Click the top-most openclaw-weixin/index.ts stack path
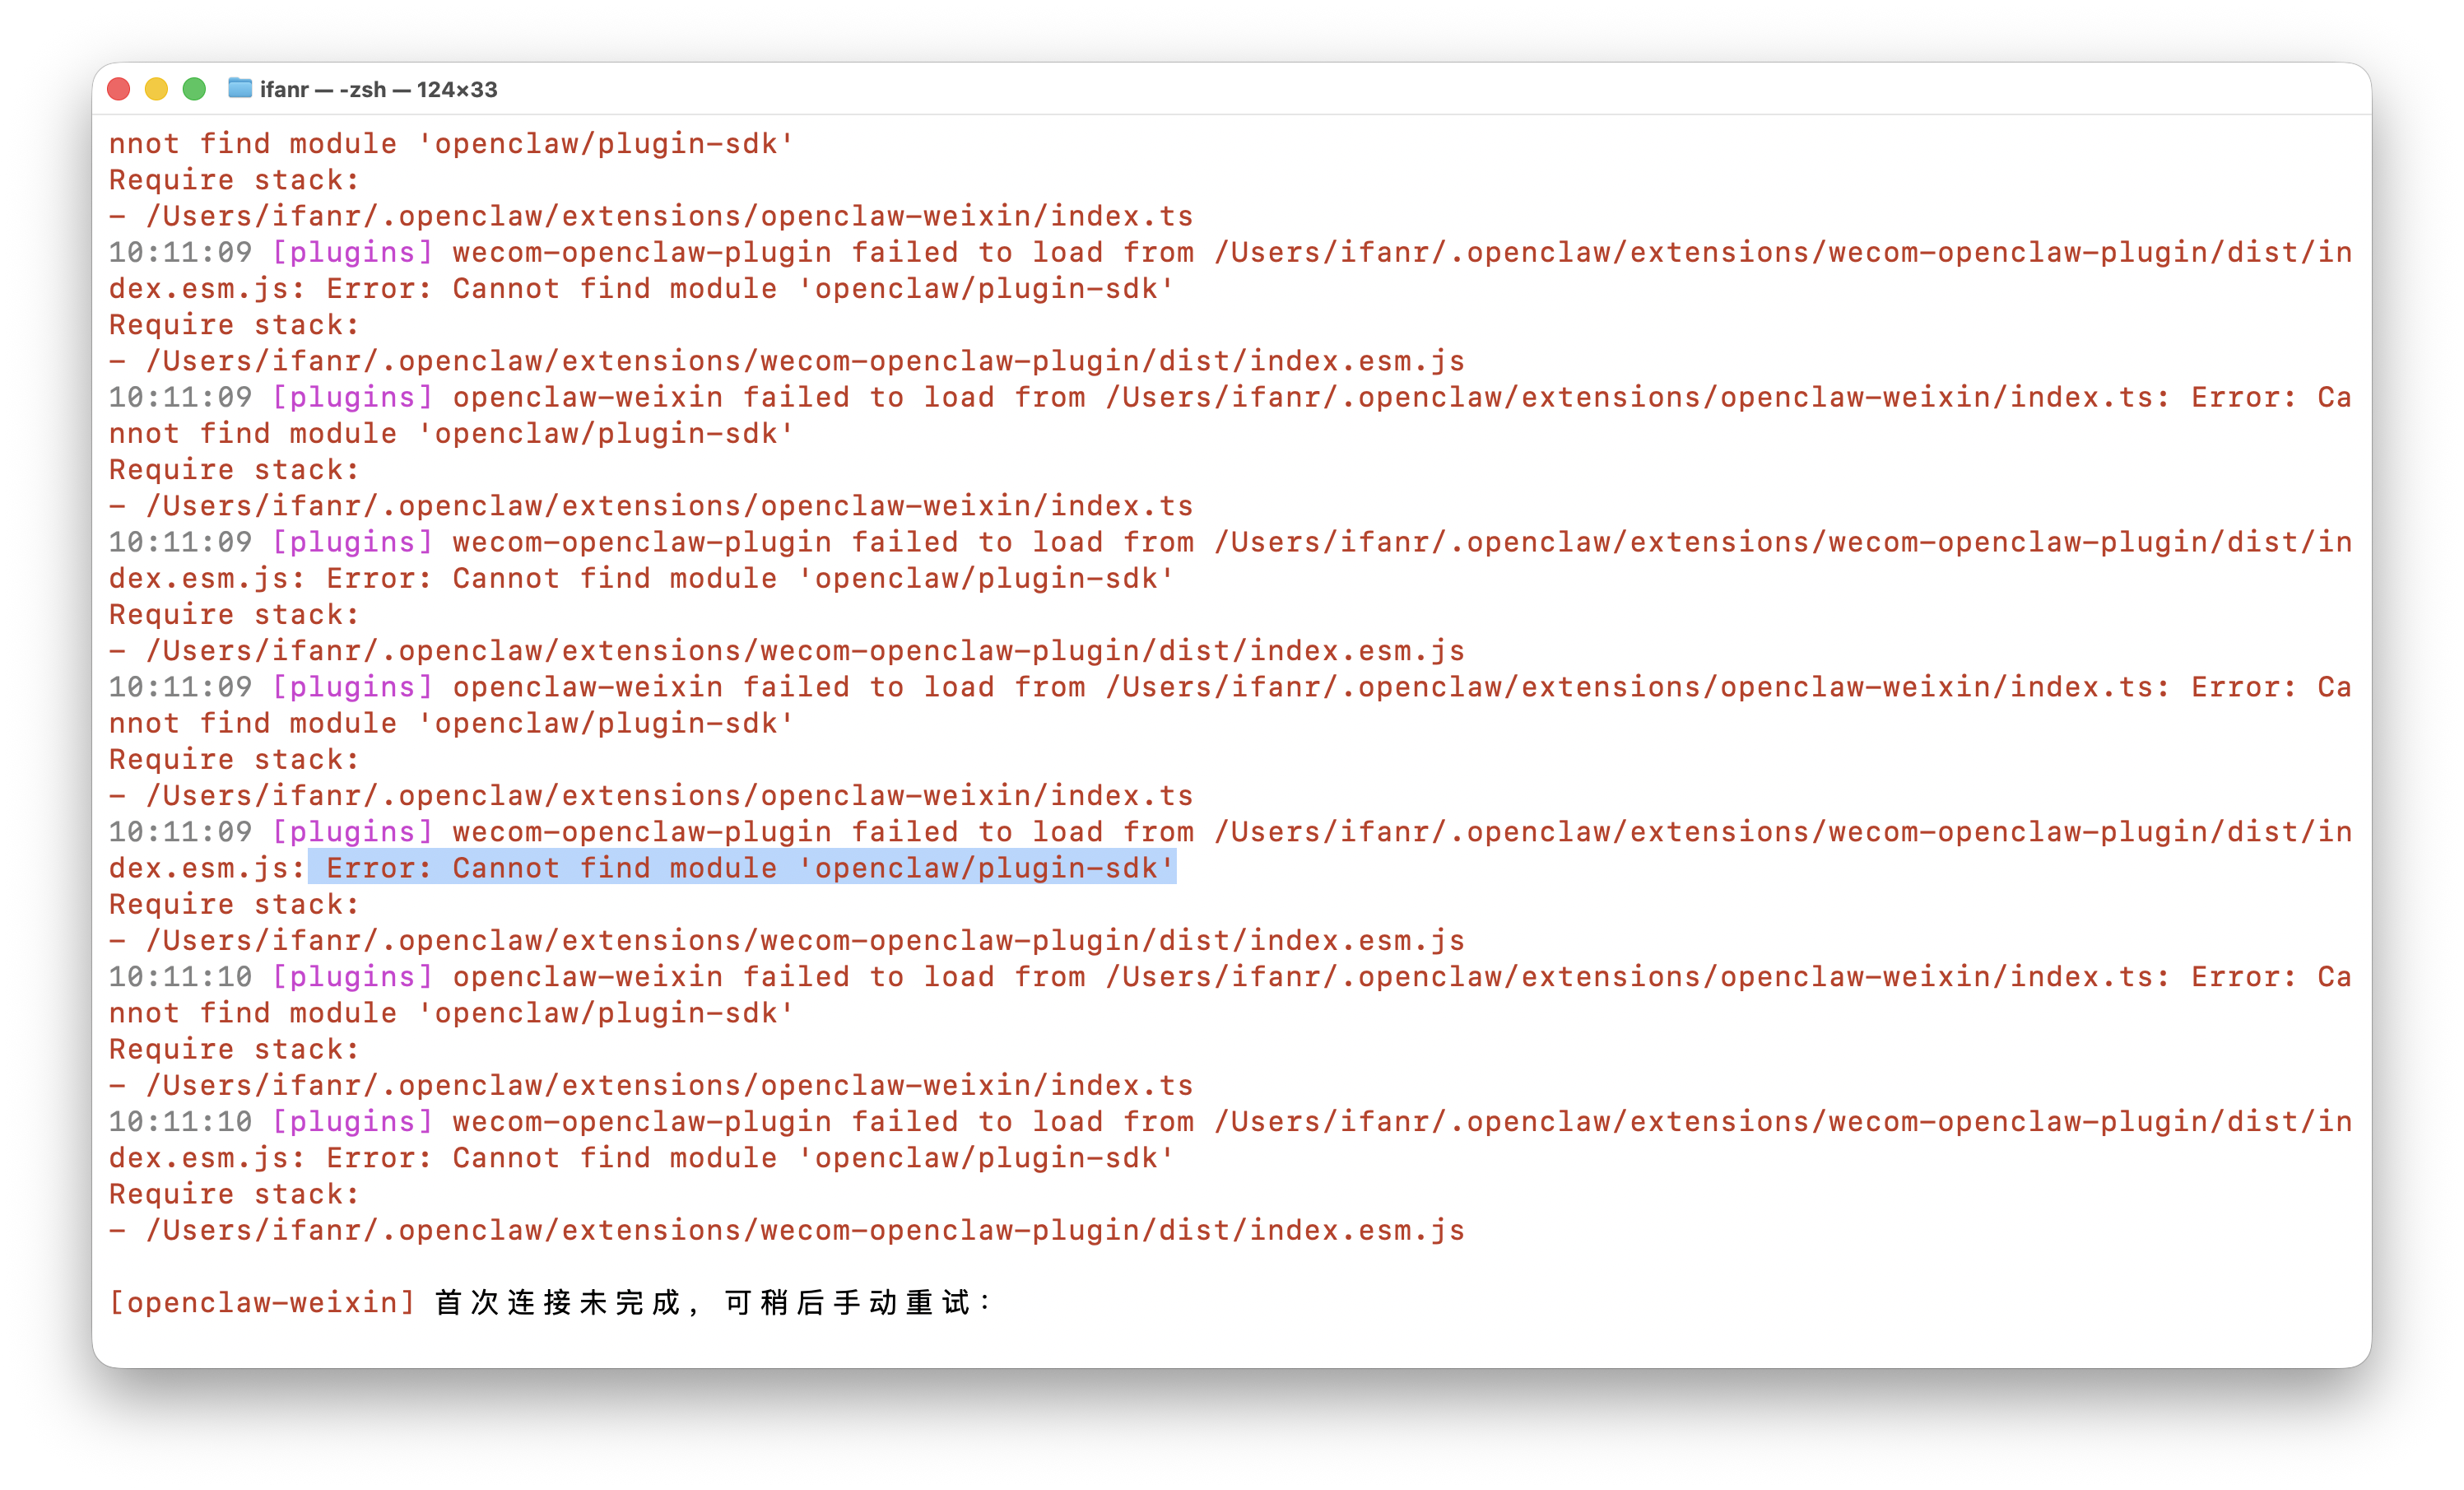2464x1490 pixels. pyautogui.click(x=670, y=216)
